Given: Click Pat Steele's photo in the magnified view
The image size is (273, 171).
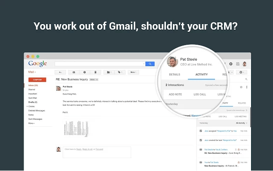Looking at the screenshot, I should [172, 61].
